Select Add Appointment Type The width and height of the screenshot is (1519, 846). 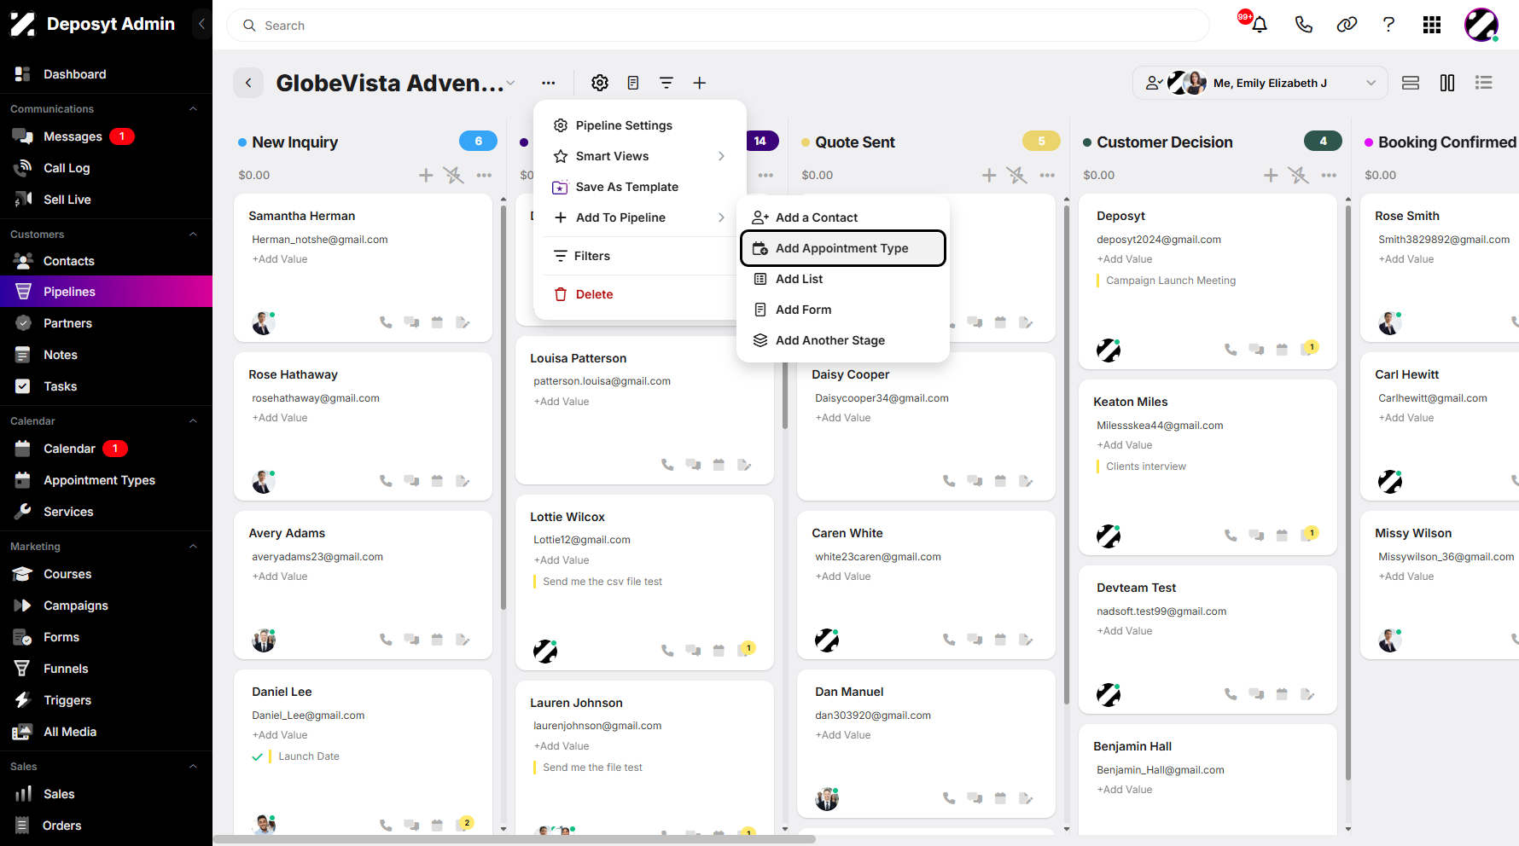click(843, 248)
